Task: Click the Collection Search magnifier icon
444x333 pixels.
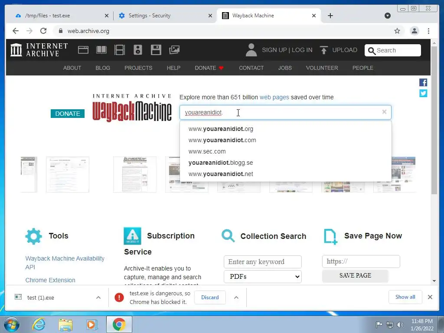Action: click(228, 235)
